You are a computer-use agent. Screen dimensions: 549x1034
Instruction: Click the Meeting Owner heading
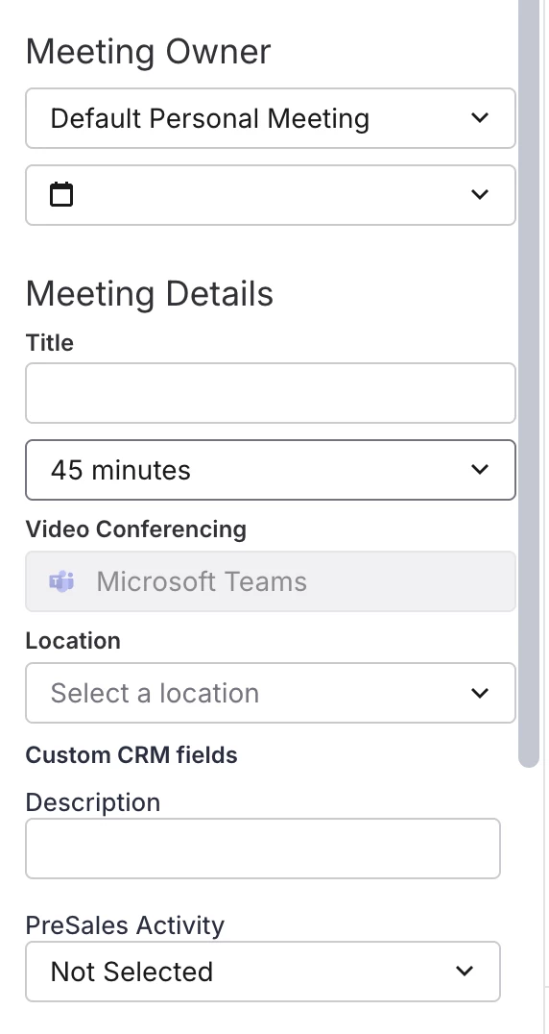(148, 52)
